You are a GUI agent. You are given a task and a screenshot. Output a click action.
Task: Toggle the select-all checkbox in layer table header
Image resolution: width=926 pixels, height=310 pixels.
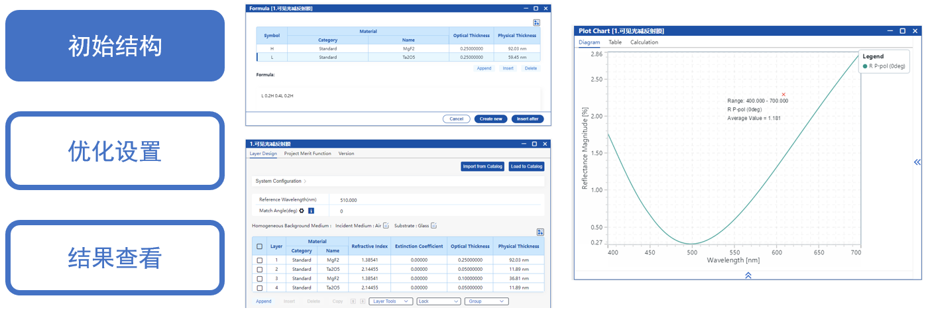pyautogui.click(x=260, y=246)
